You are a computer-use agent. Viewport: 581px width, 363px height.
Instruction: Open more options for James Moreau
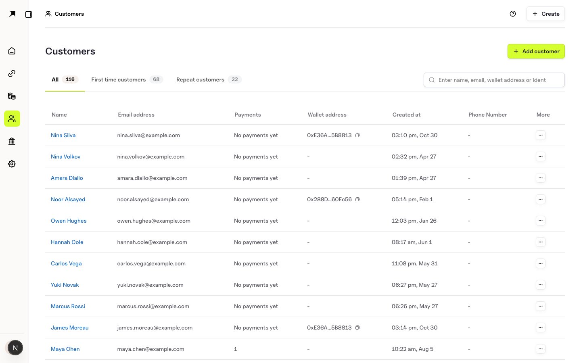(541, 328)
